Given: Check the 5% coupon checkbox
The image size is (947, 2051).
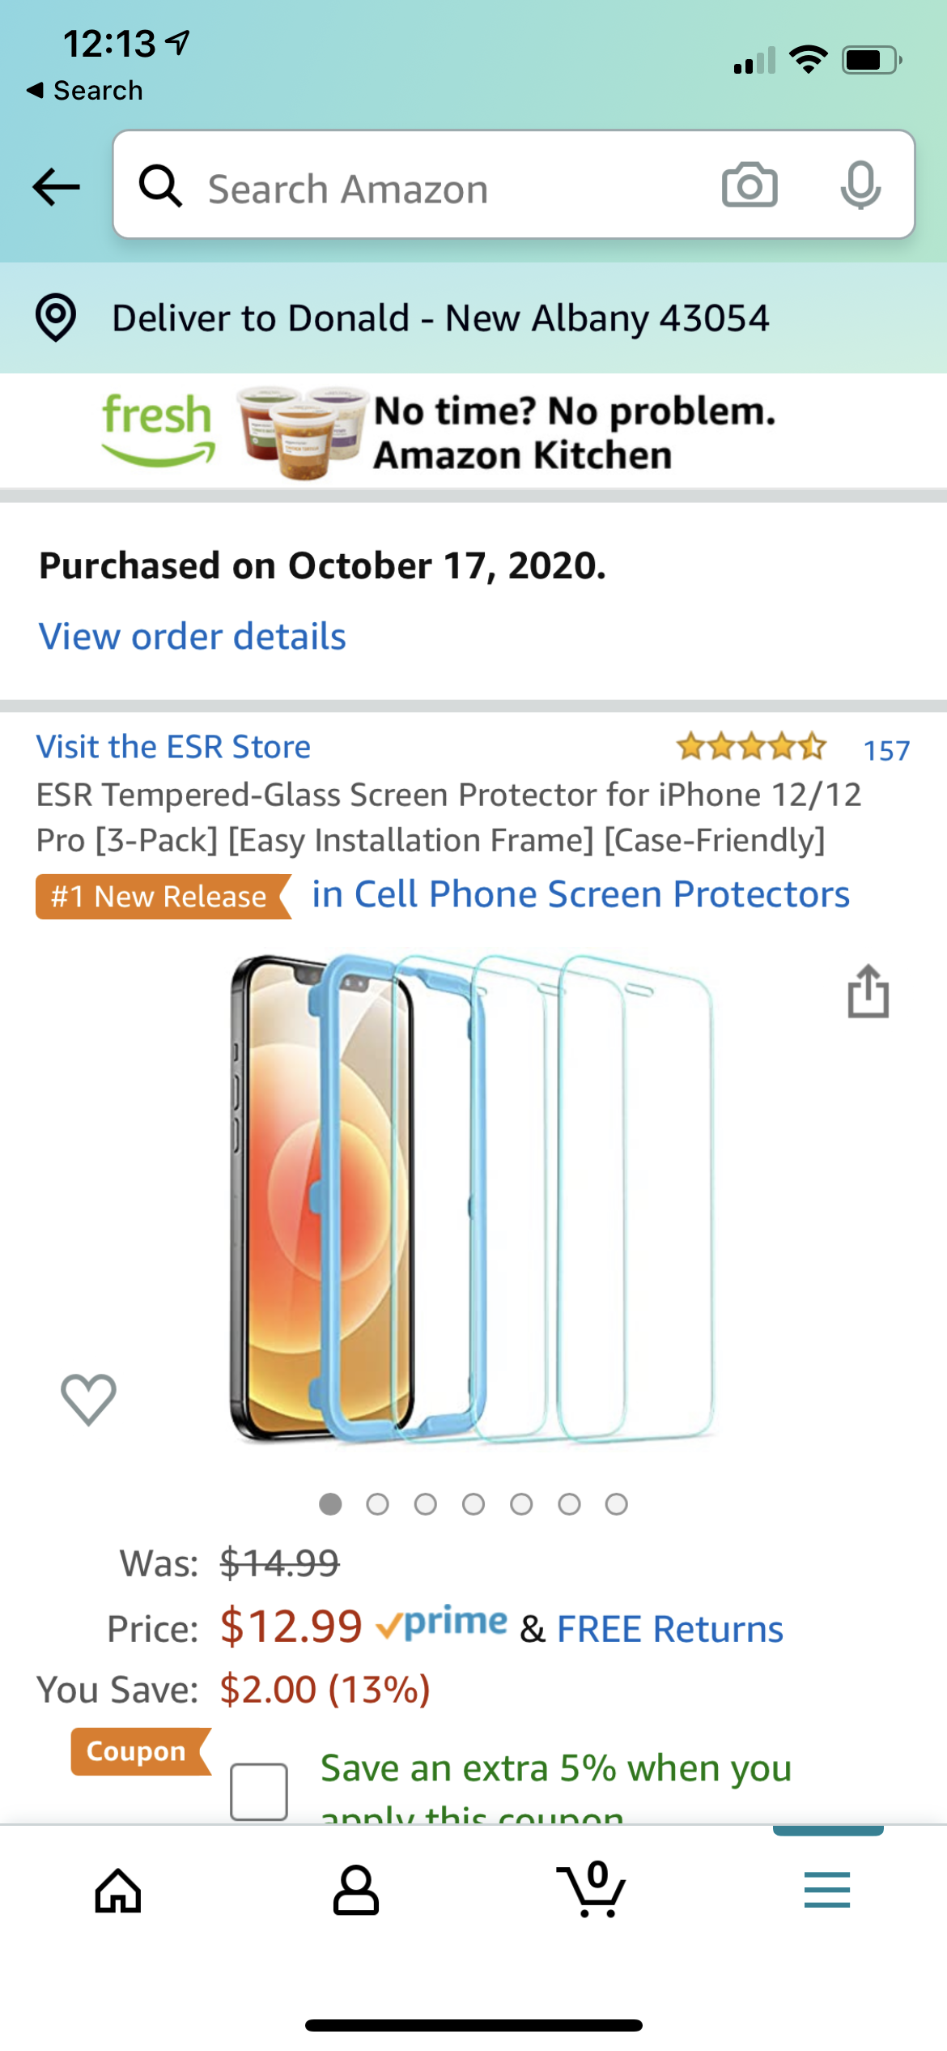Looking at the screenshot, I should pyautogui.click(x=259, y=1791).
